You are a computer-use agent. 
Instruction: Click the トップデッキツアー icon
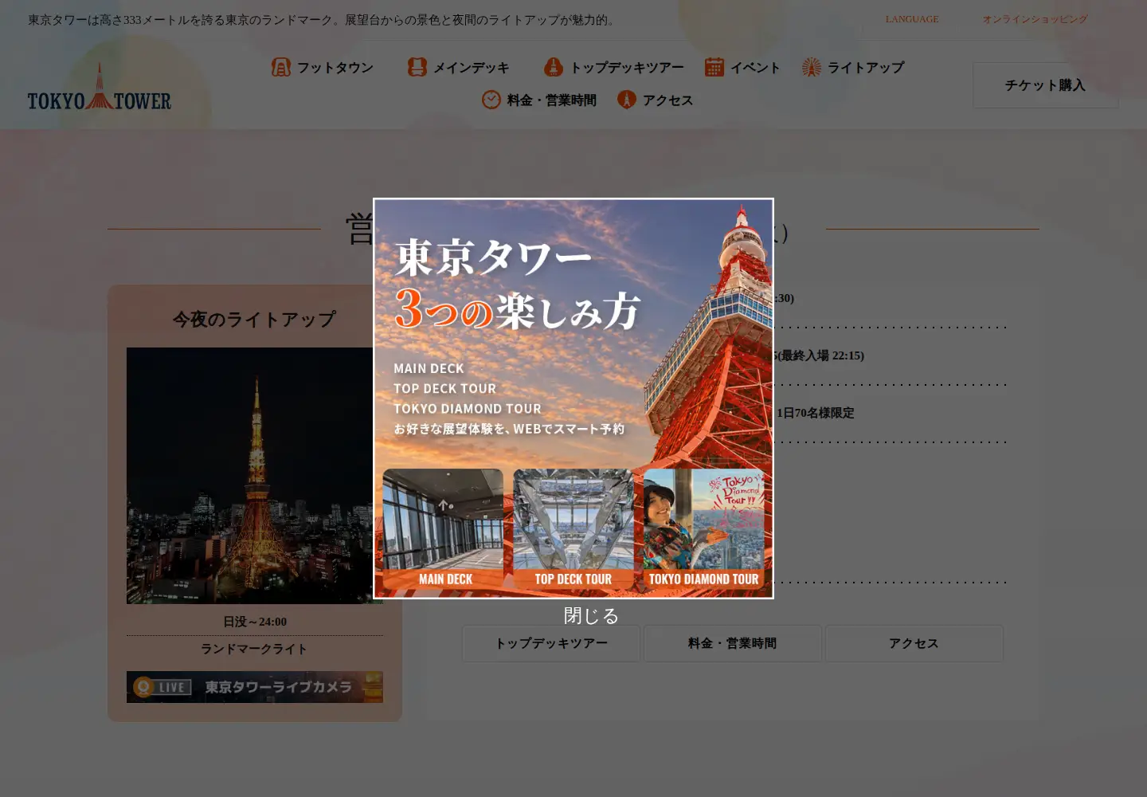click(x=554, y=68)
